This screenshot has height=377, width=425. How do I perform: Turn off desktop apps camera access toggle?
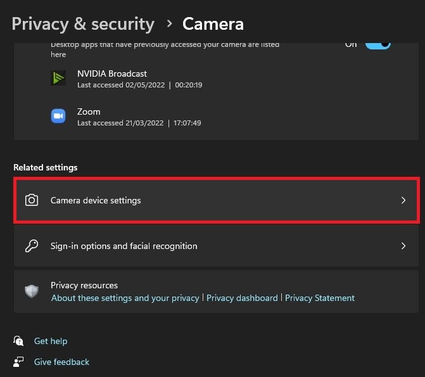click(377, 44)
